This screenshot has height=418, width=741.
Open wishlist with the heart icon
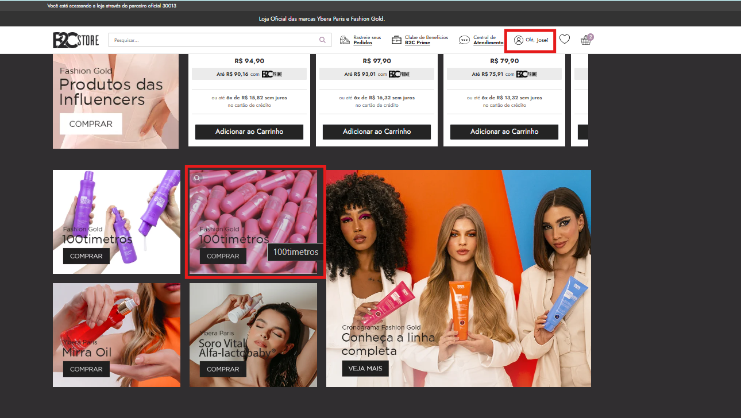(x=565, y=40)
